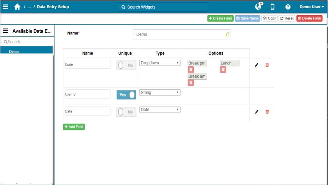Open the Demo User account menu
328x185 pixels.
click(311, 7)
